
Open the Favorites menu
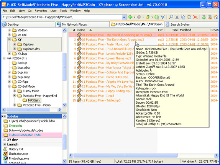pyautogui.click(x=41, y=11)
